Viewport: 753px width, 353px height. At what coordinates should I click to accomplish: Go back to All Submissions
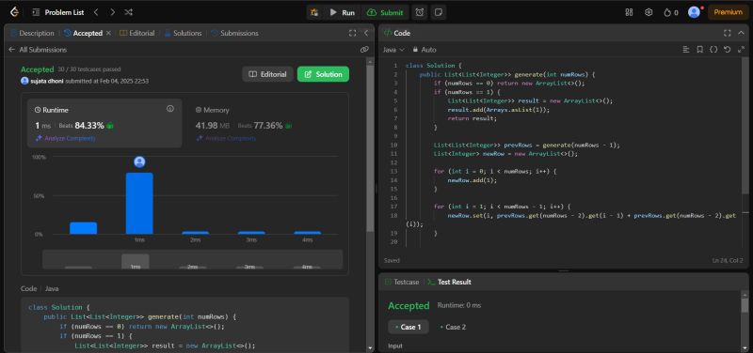pos(38,50)
